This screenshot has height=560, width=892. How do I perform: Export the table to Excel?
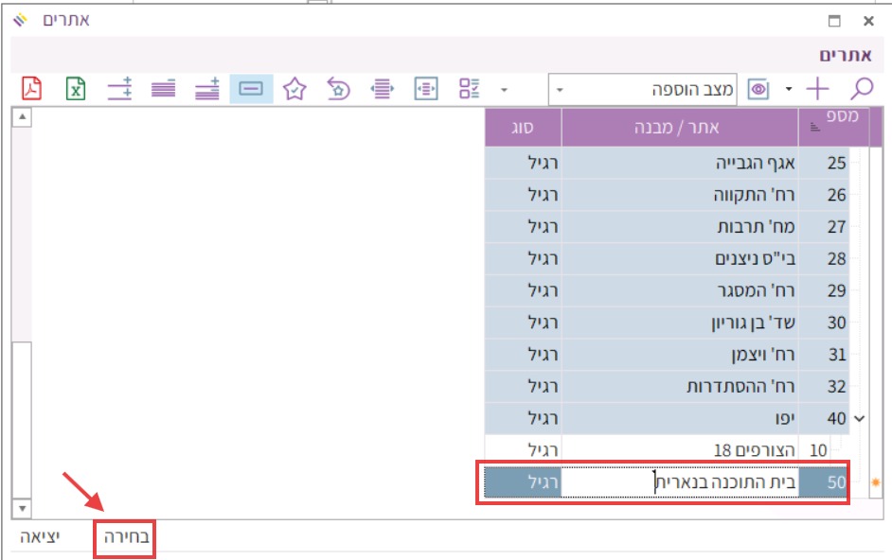point(76,89)
